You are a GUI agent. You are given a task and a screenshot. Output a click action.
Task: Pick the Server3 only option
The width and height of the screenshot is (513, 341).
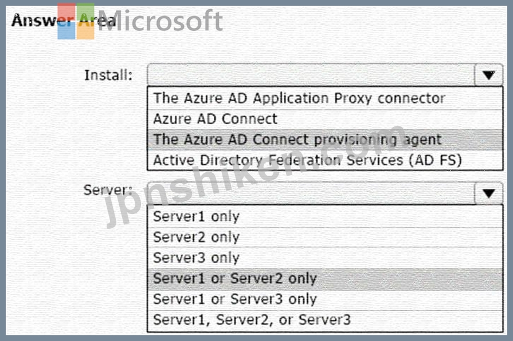[x=325, y=257]
